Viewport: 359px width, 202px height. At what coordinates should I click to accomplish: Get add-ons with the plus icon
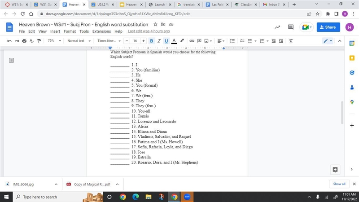coord(352,126)
